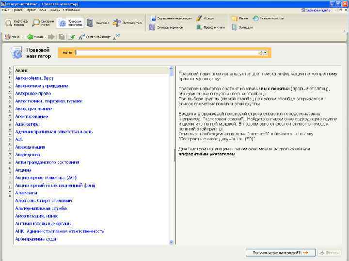349x261 pixels.
Task: Select Акты гражданского состояния group
Action: coord(47,162)
